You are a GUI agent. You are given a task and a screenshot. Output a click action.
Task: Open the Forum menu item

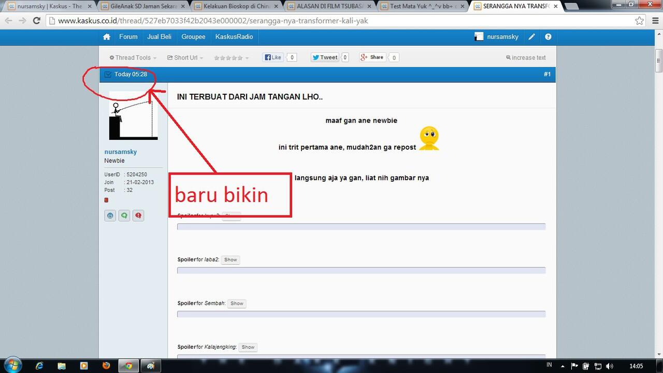[x=128, y=37]
